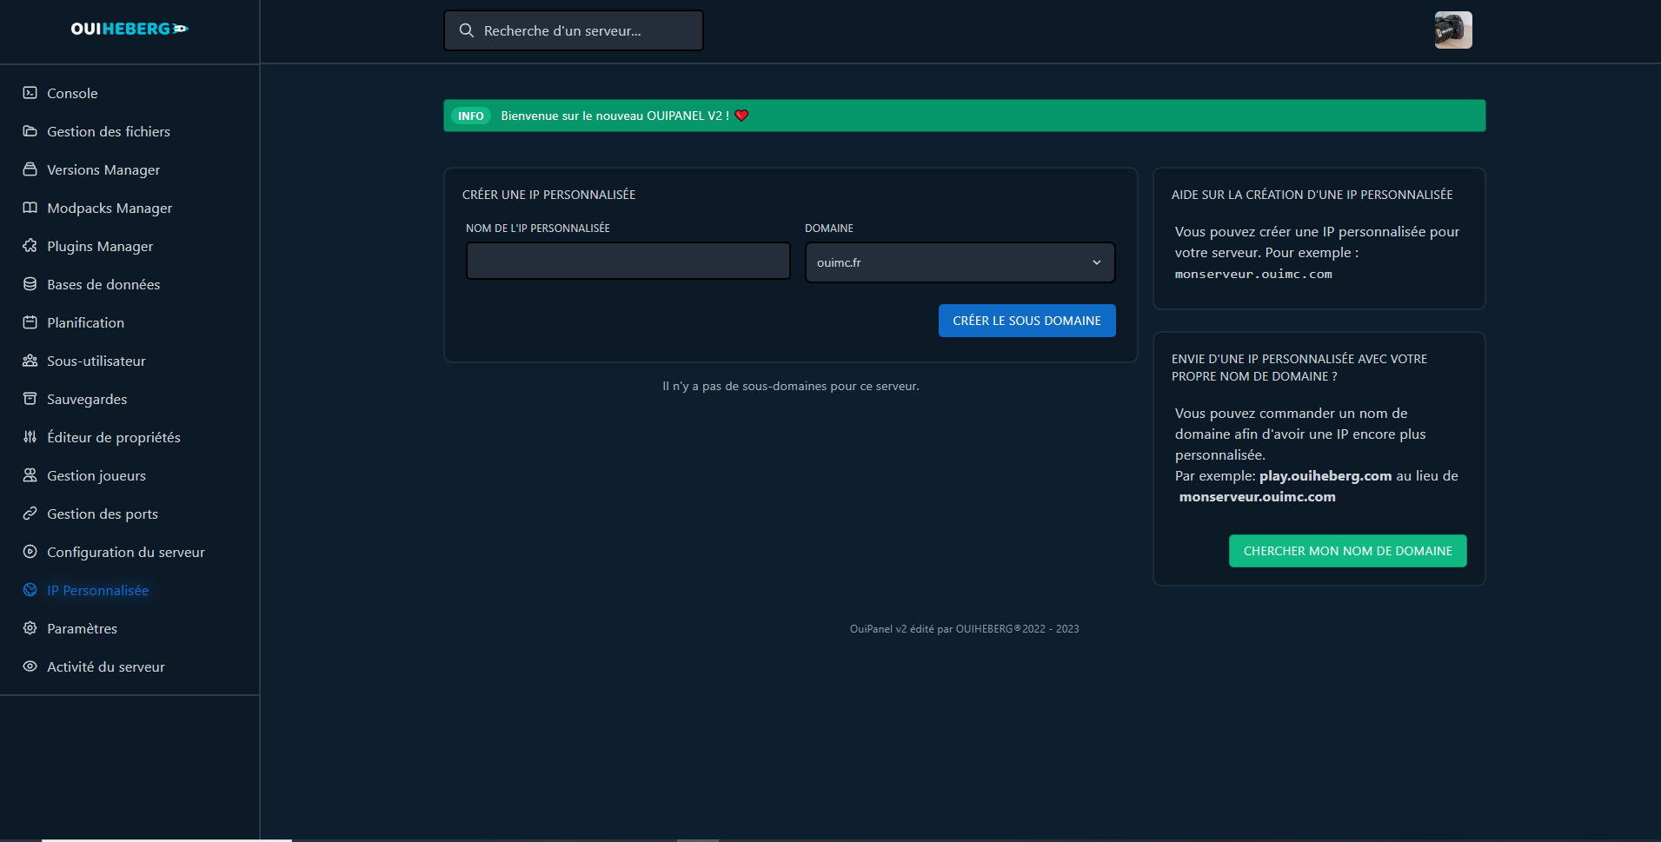
Task: Click the Versions Manager icon
Action: [30, 169]
